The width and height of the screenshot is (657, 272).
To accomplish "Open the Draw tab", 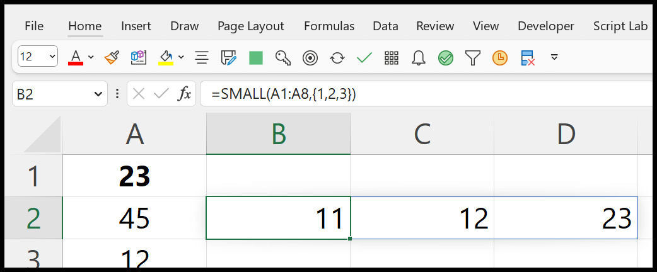I will click(184, 26).
